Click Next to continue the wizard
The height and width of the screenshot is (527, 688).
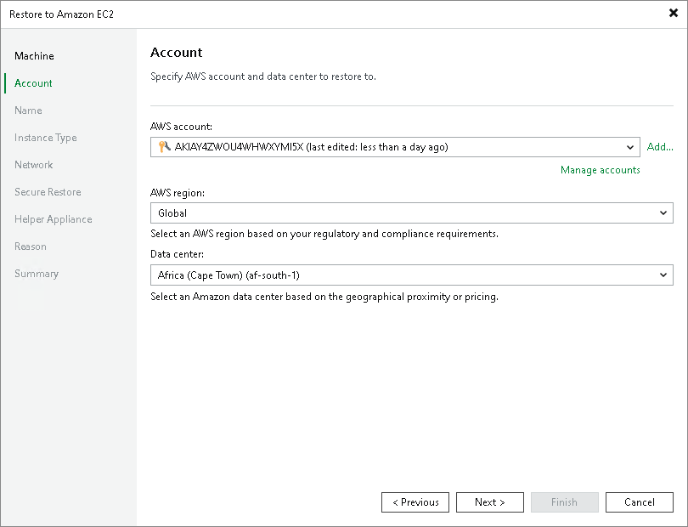point(489,501)
